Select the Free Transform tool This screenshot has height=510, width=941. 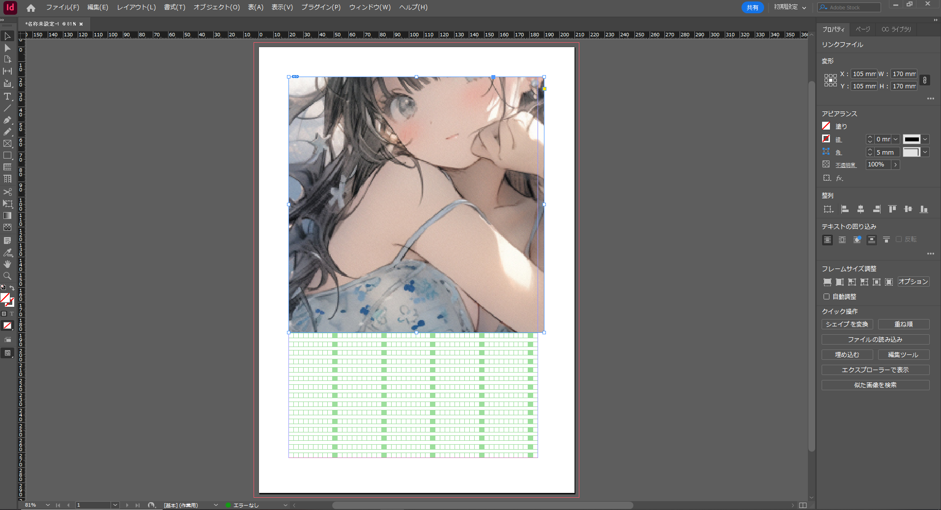pyautogui.click(x=7, y=203)
